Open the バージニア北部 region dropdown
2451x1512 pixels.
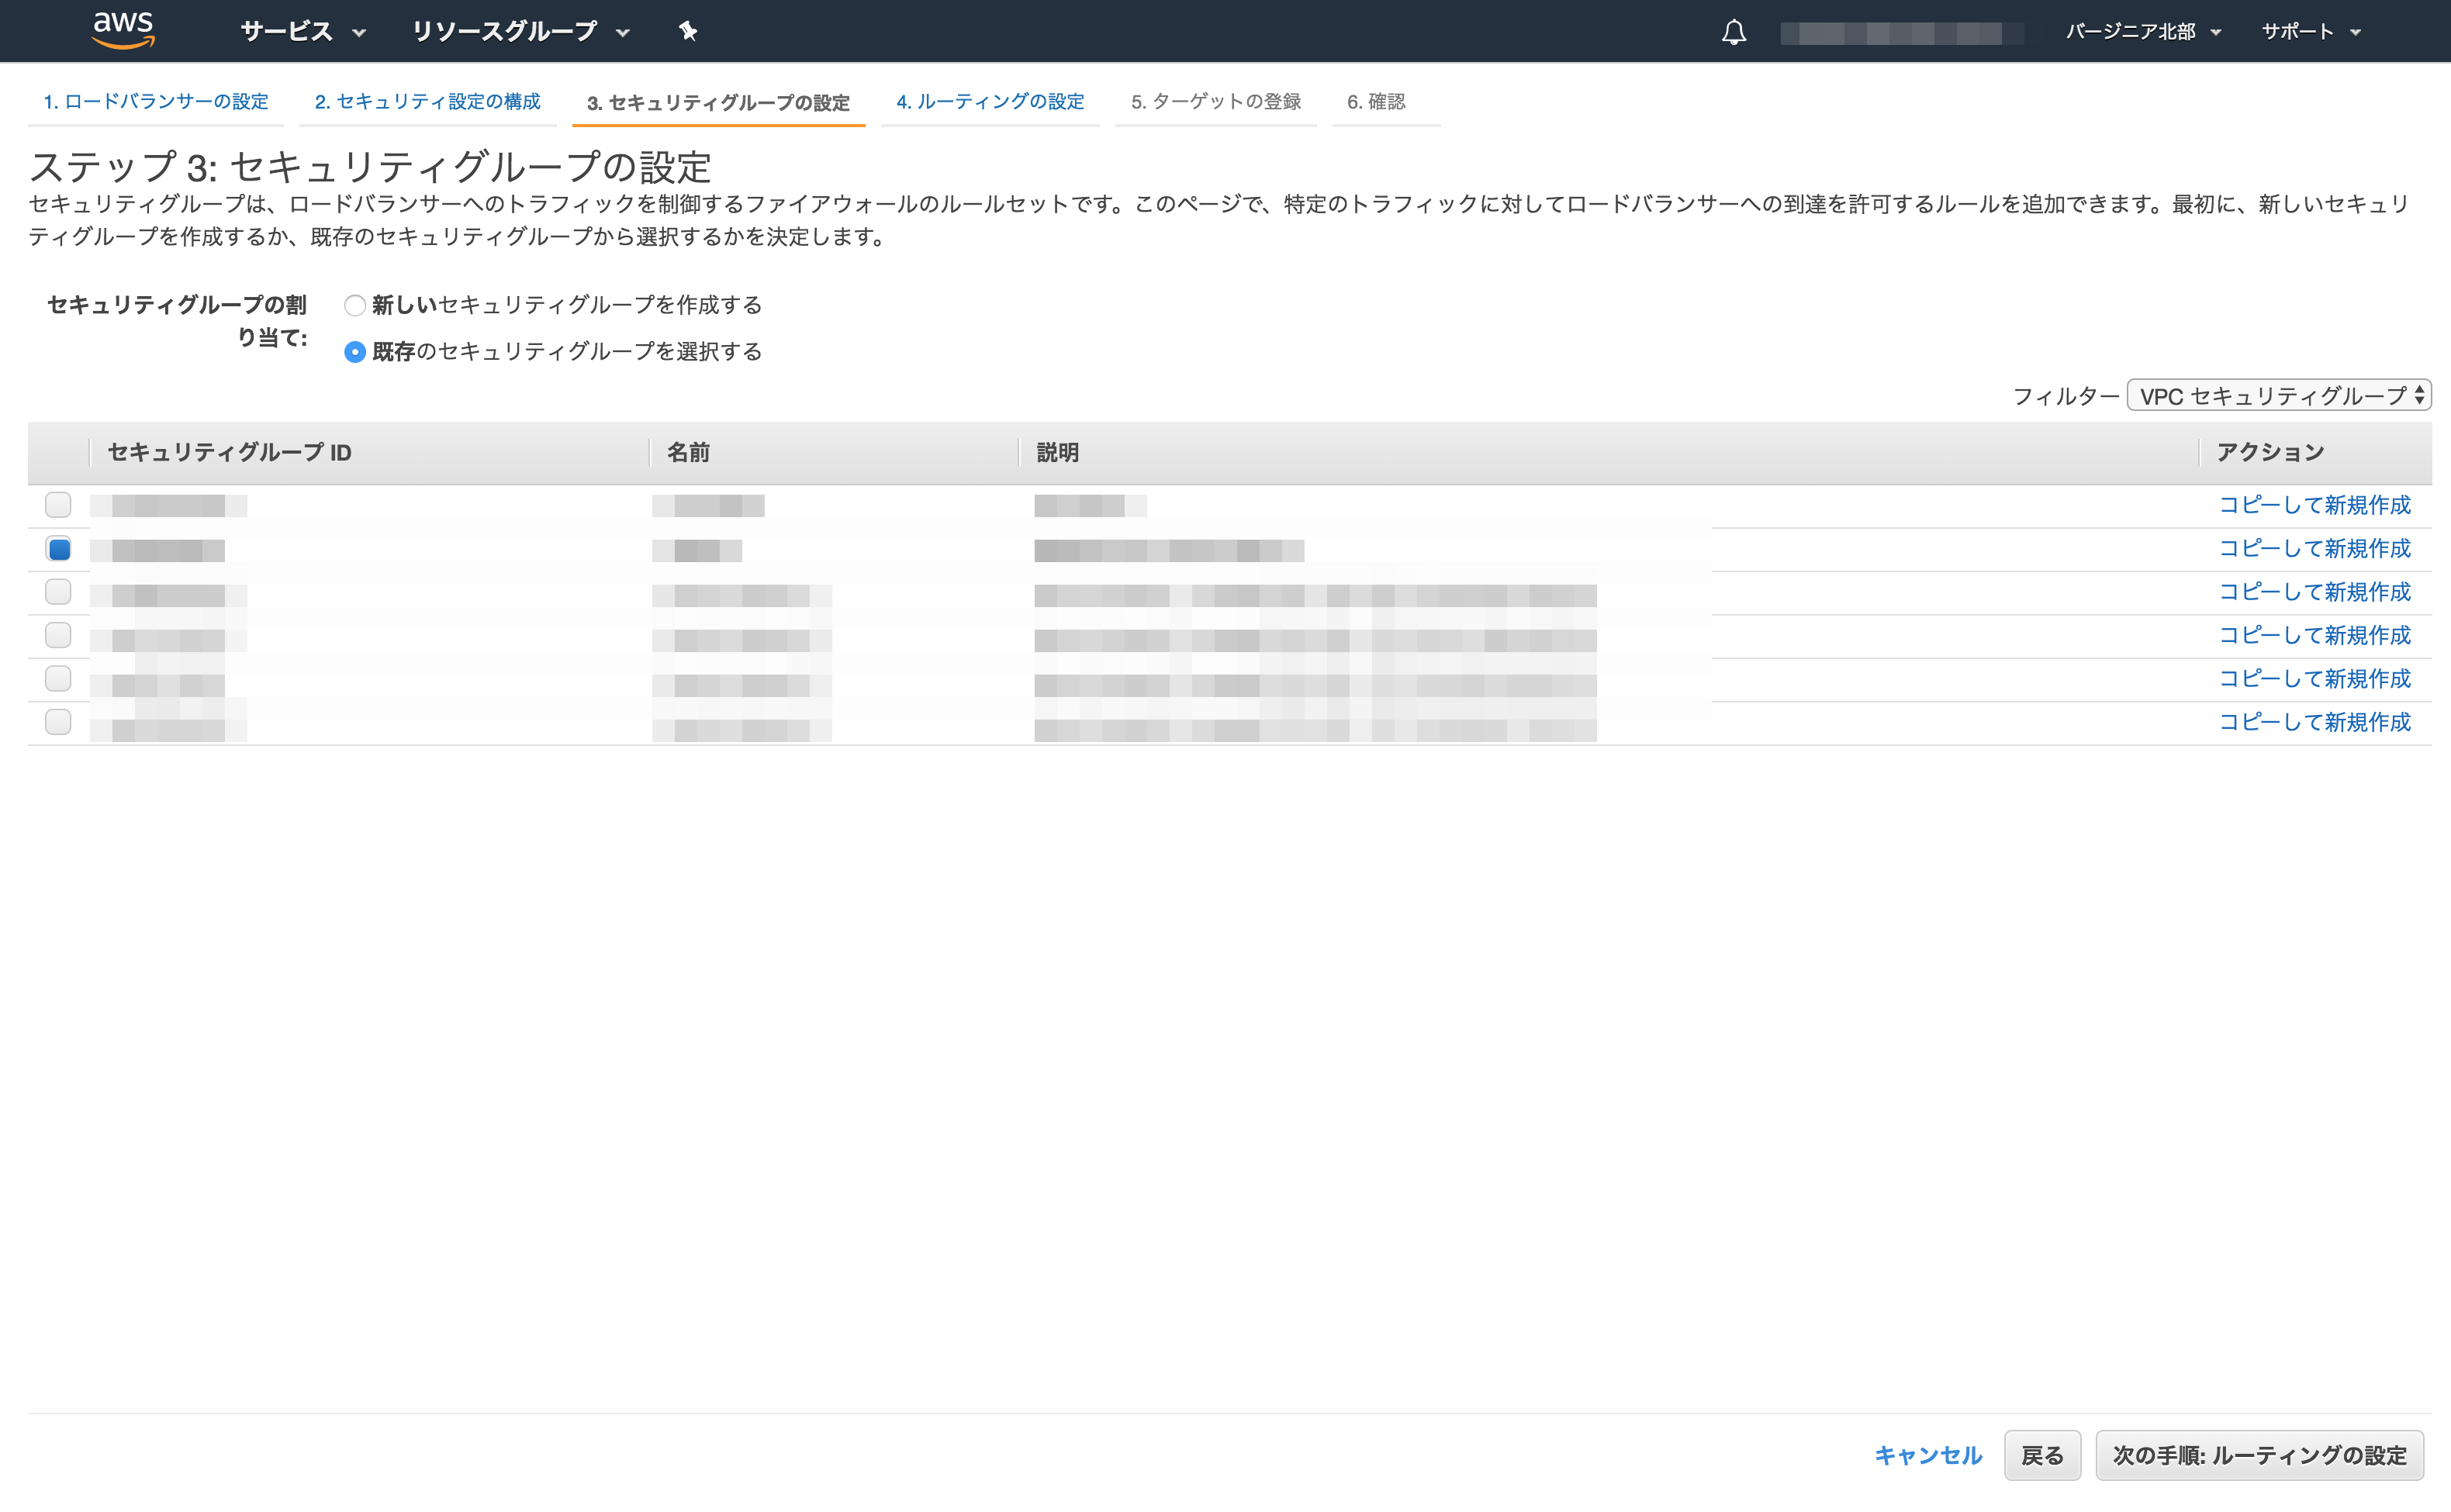2143,31
